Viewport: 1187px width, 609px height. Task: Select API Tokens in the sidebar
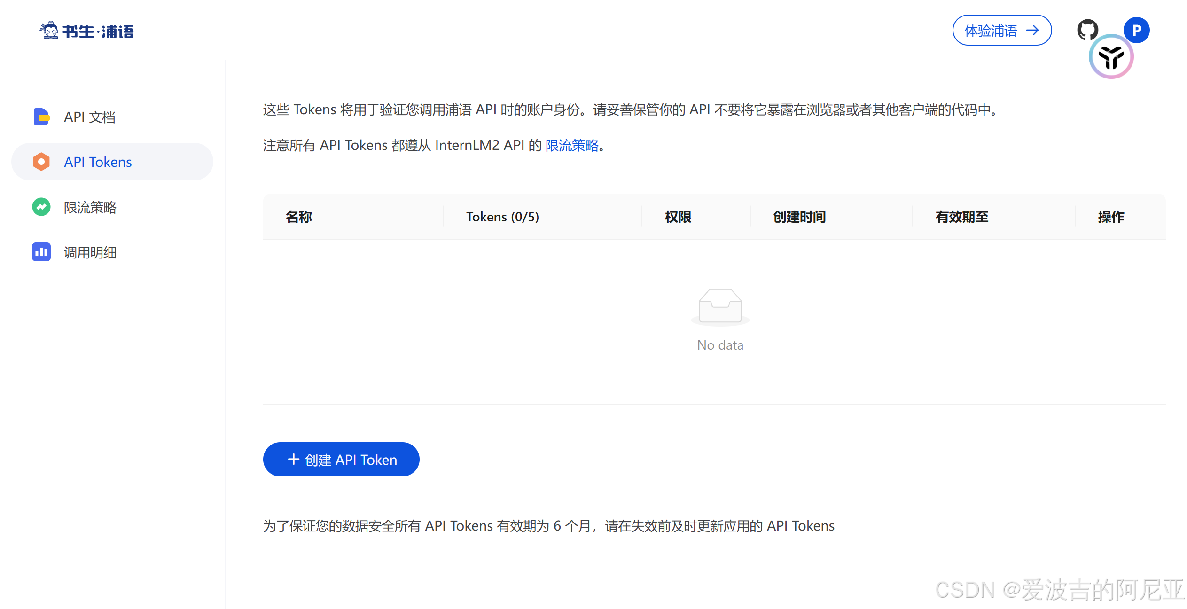point(98,162)
